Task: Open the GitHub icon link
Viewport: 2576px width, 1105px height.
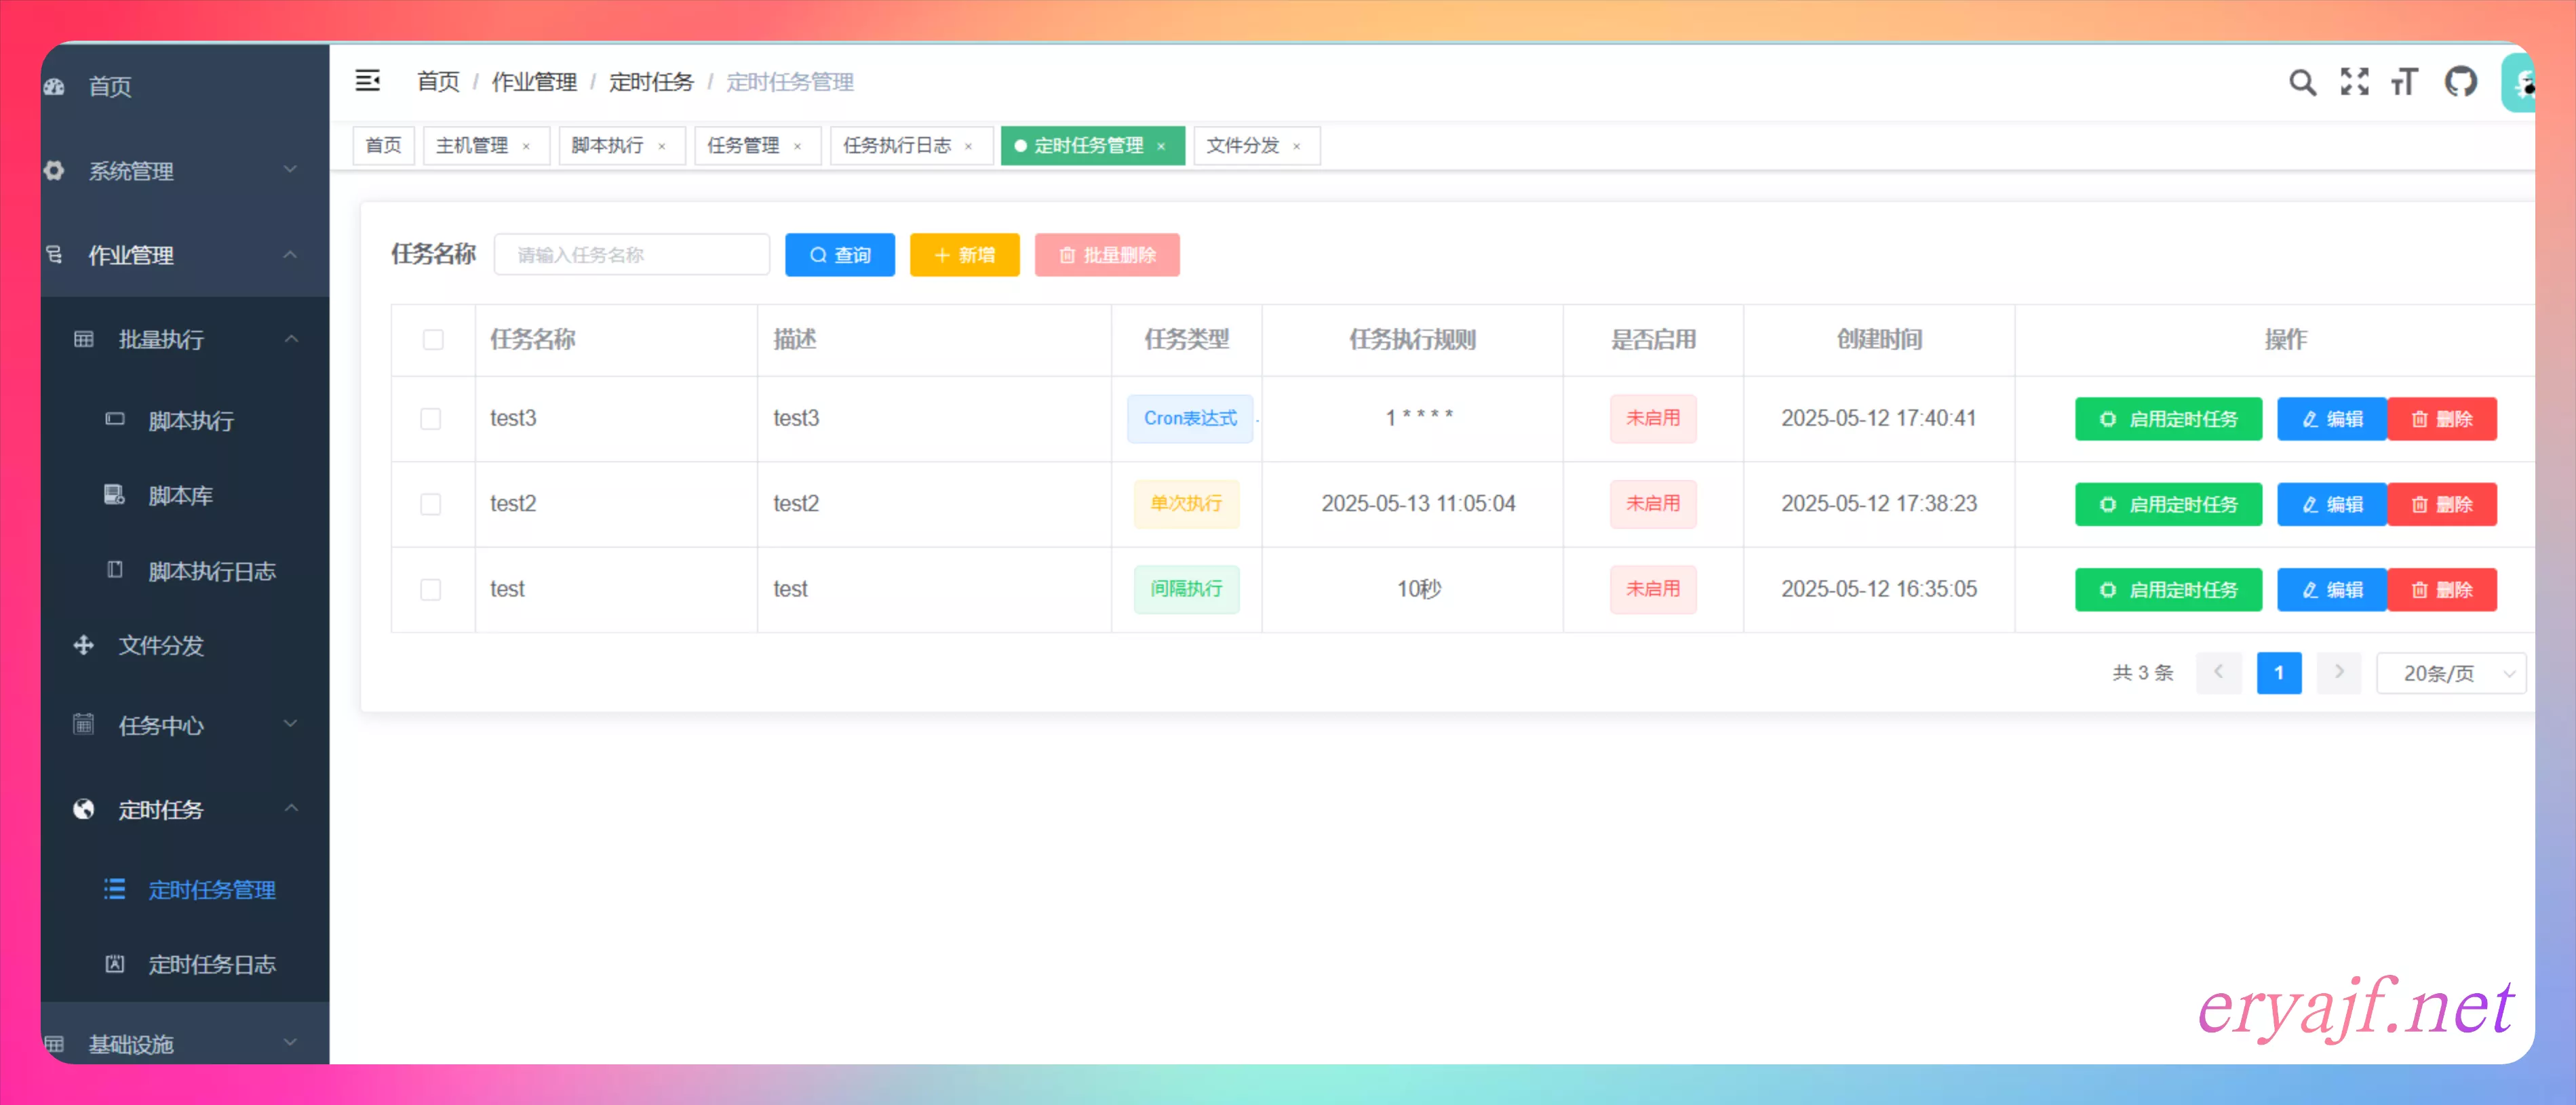Action: [2460, 81]
